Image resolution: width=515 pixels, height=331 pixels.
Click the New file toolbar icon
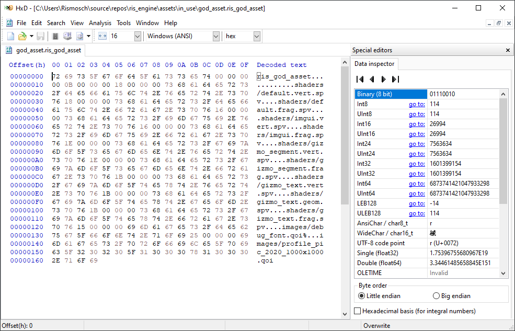coord(10,36)
